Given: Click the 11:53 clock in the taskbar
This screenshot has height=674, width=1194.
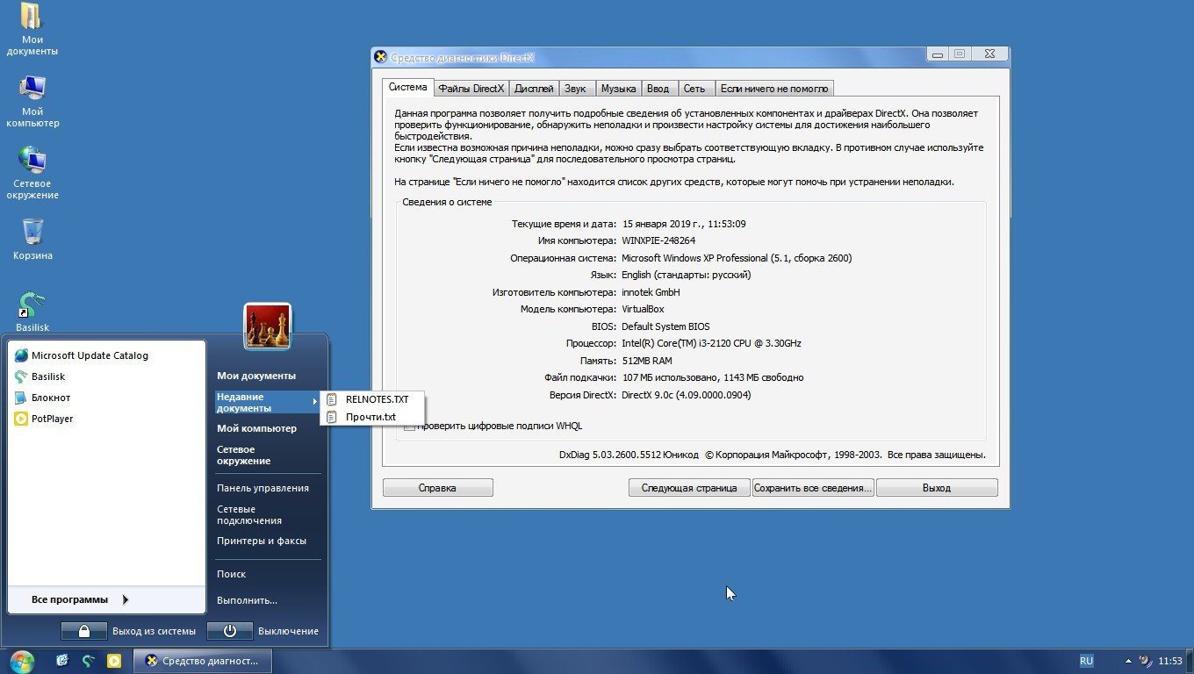Looking at the screenshot, I should (1170, 661).
